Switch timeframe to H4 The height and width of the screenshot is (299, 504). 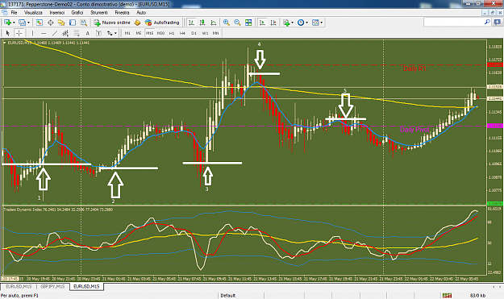coord(182,33)
